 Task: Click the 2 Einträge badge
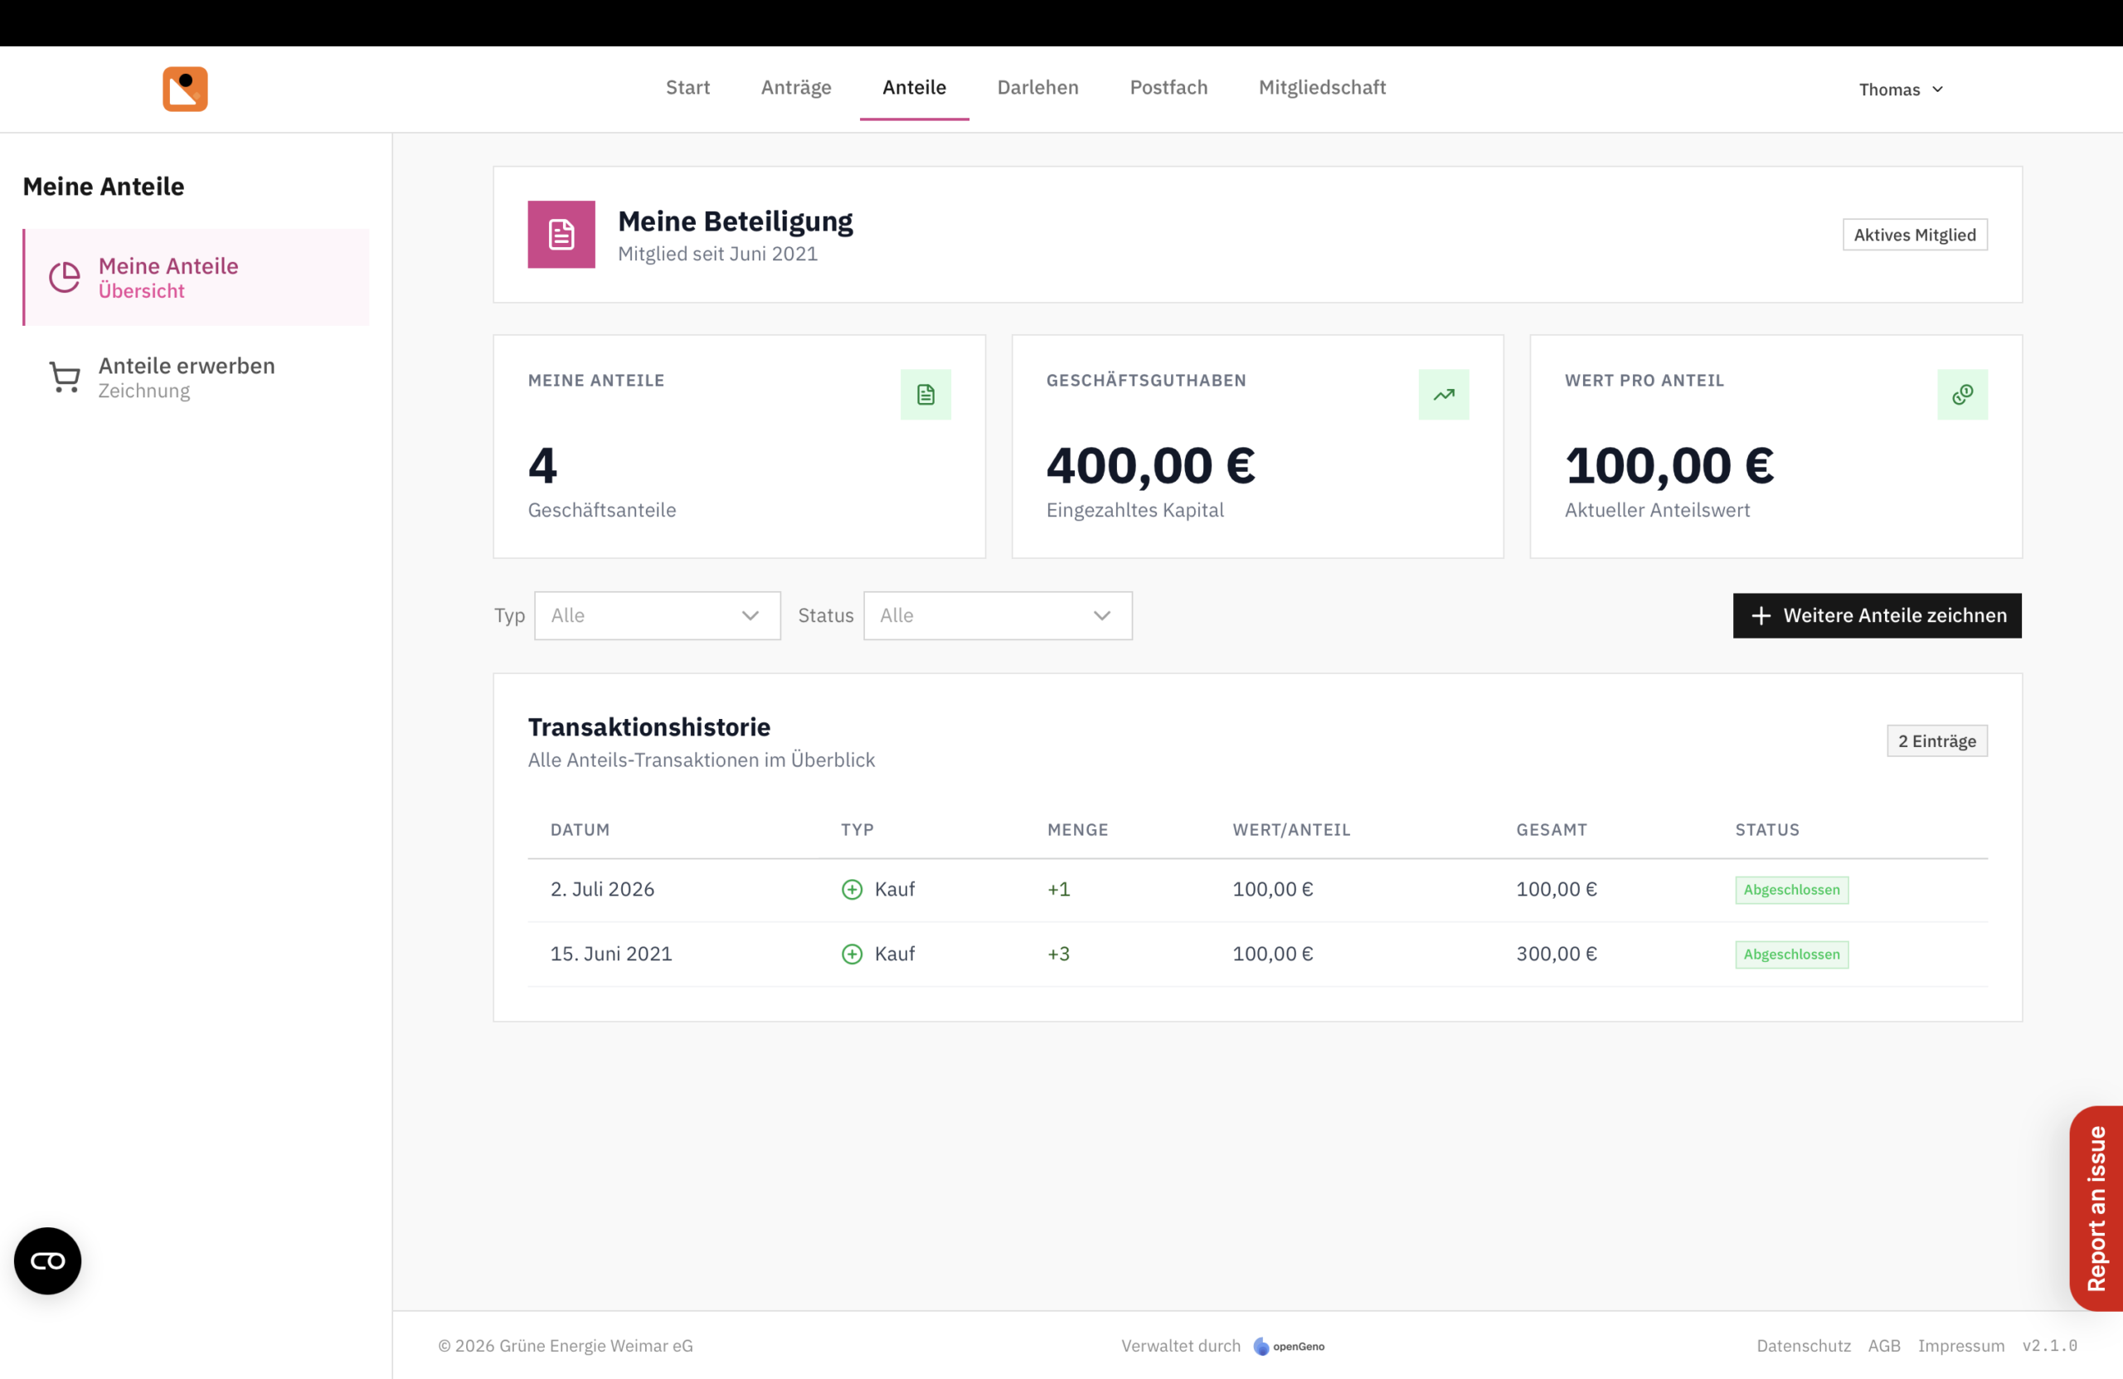(1936, 741)
